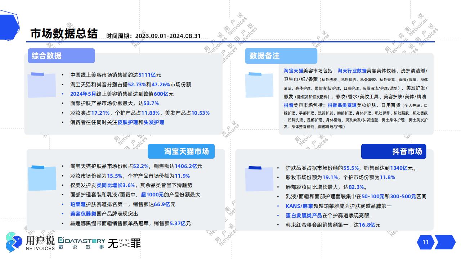Image resolution: width=461 pixels, height=259 pixels.
Task: Click the line 彩妆类占17.21%
Action: pyautogui.click(x=140, y=113)
